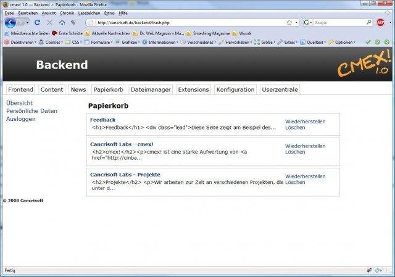Switch to the Content tab
The image size is (395, 277).
coord(52,89)
